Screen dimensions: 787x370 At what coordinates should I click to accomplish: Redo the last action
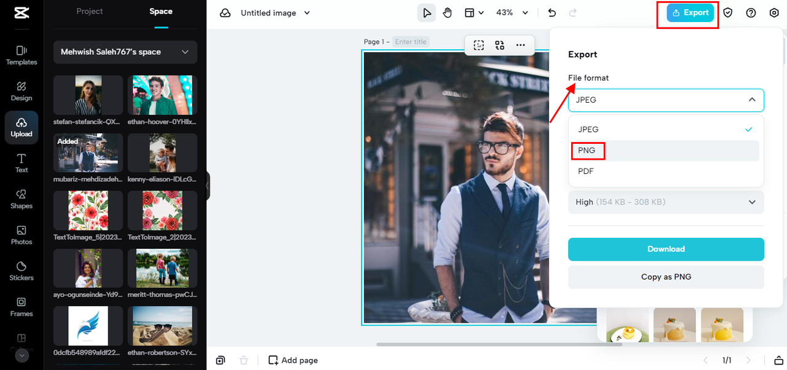pos(573,13)
